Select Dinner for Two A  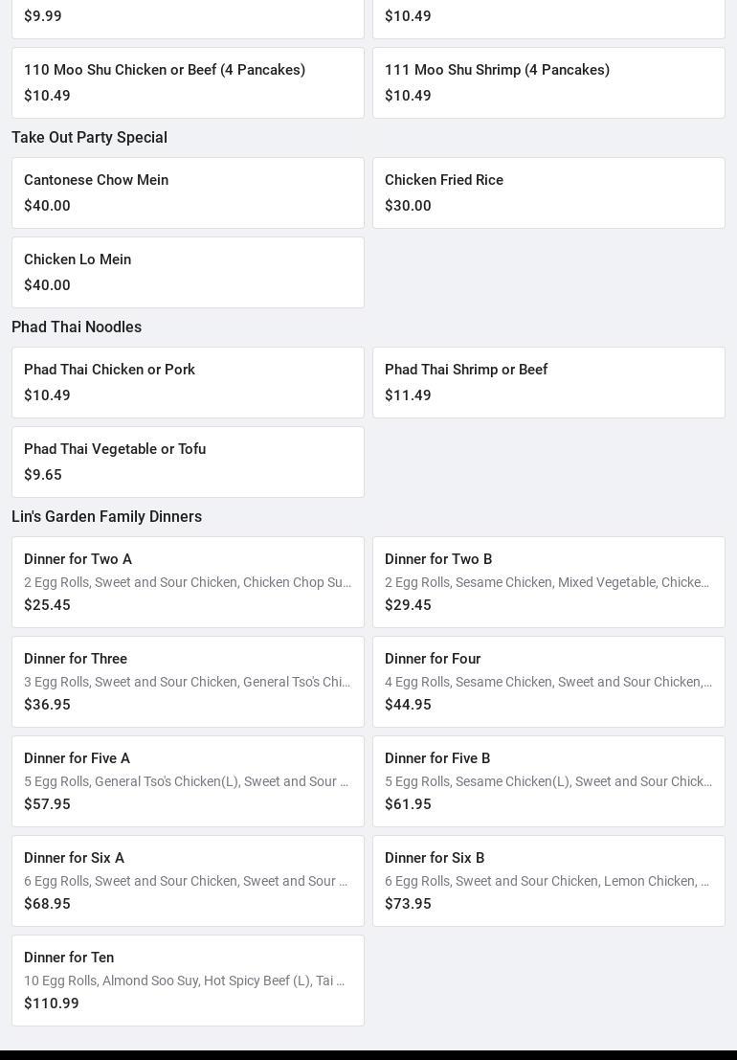pyautogui.click(x=188, y=581)
